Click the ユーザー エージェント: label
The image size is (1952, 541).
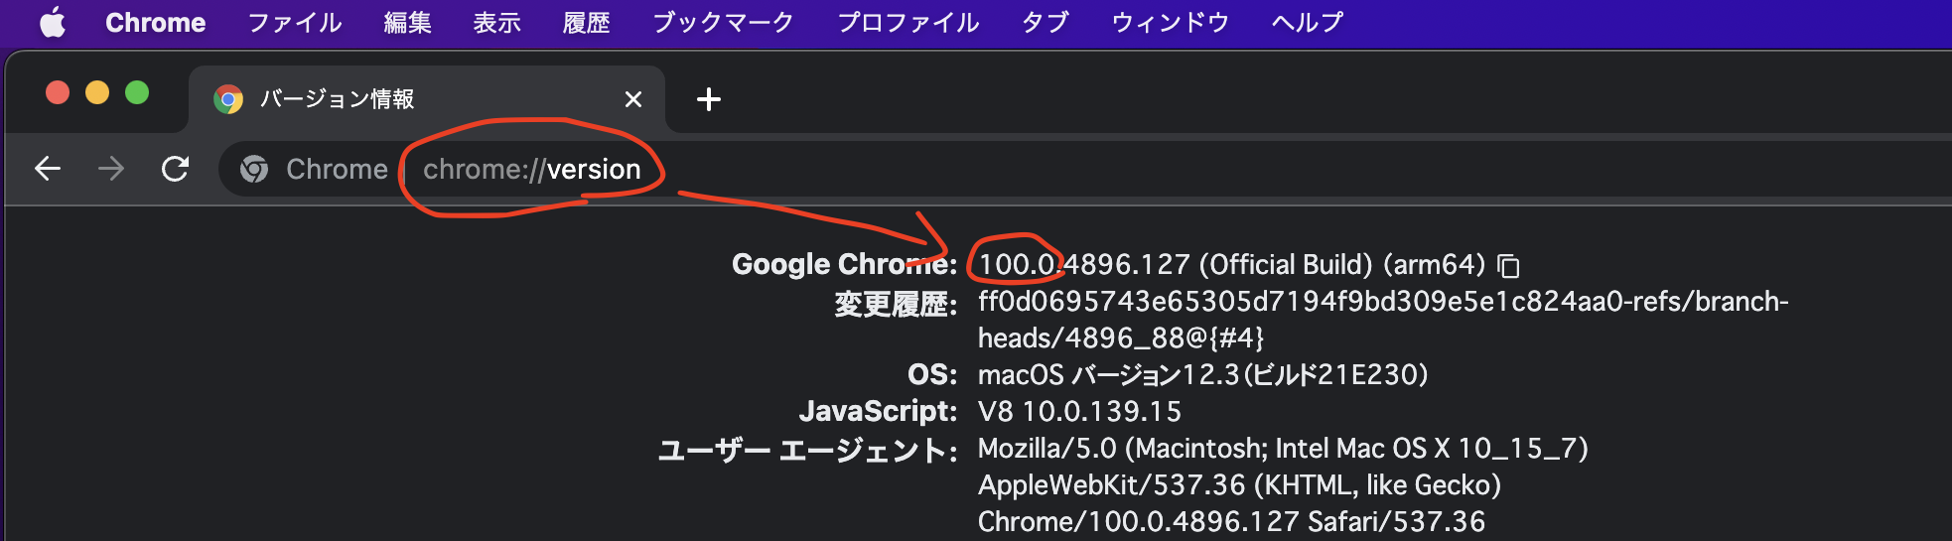pyautogui.click(x=807, y=451)
